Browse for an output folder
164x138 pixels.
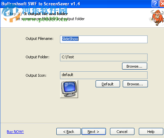pos(134,66)
